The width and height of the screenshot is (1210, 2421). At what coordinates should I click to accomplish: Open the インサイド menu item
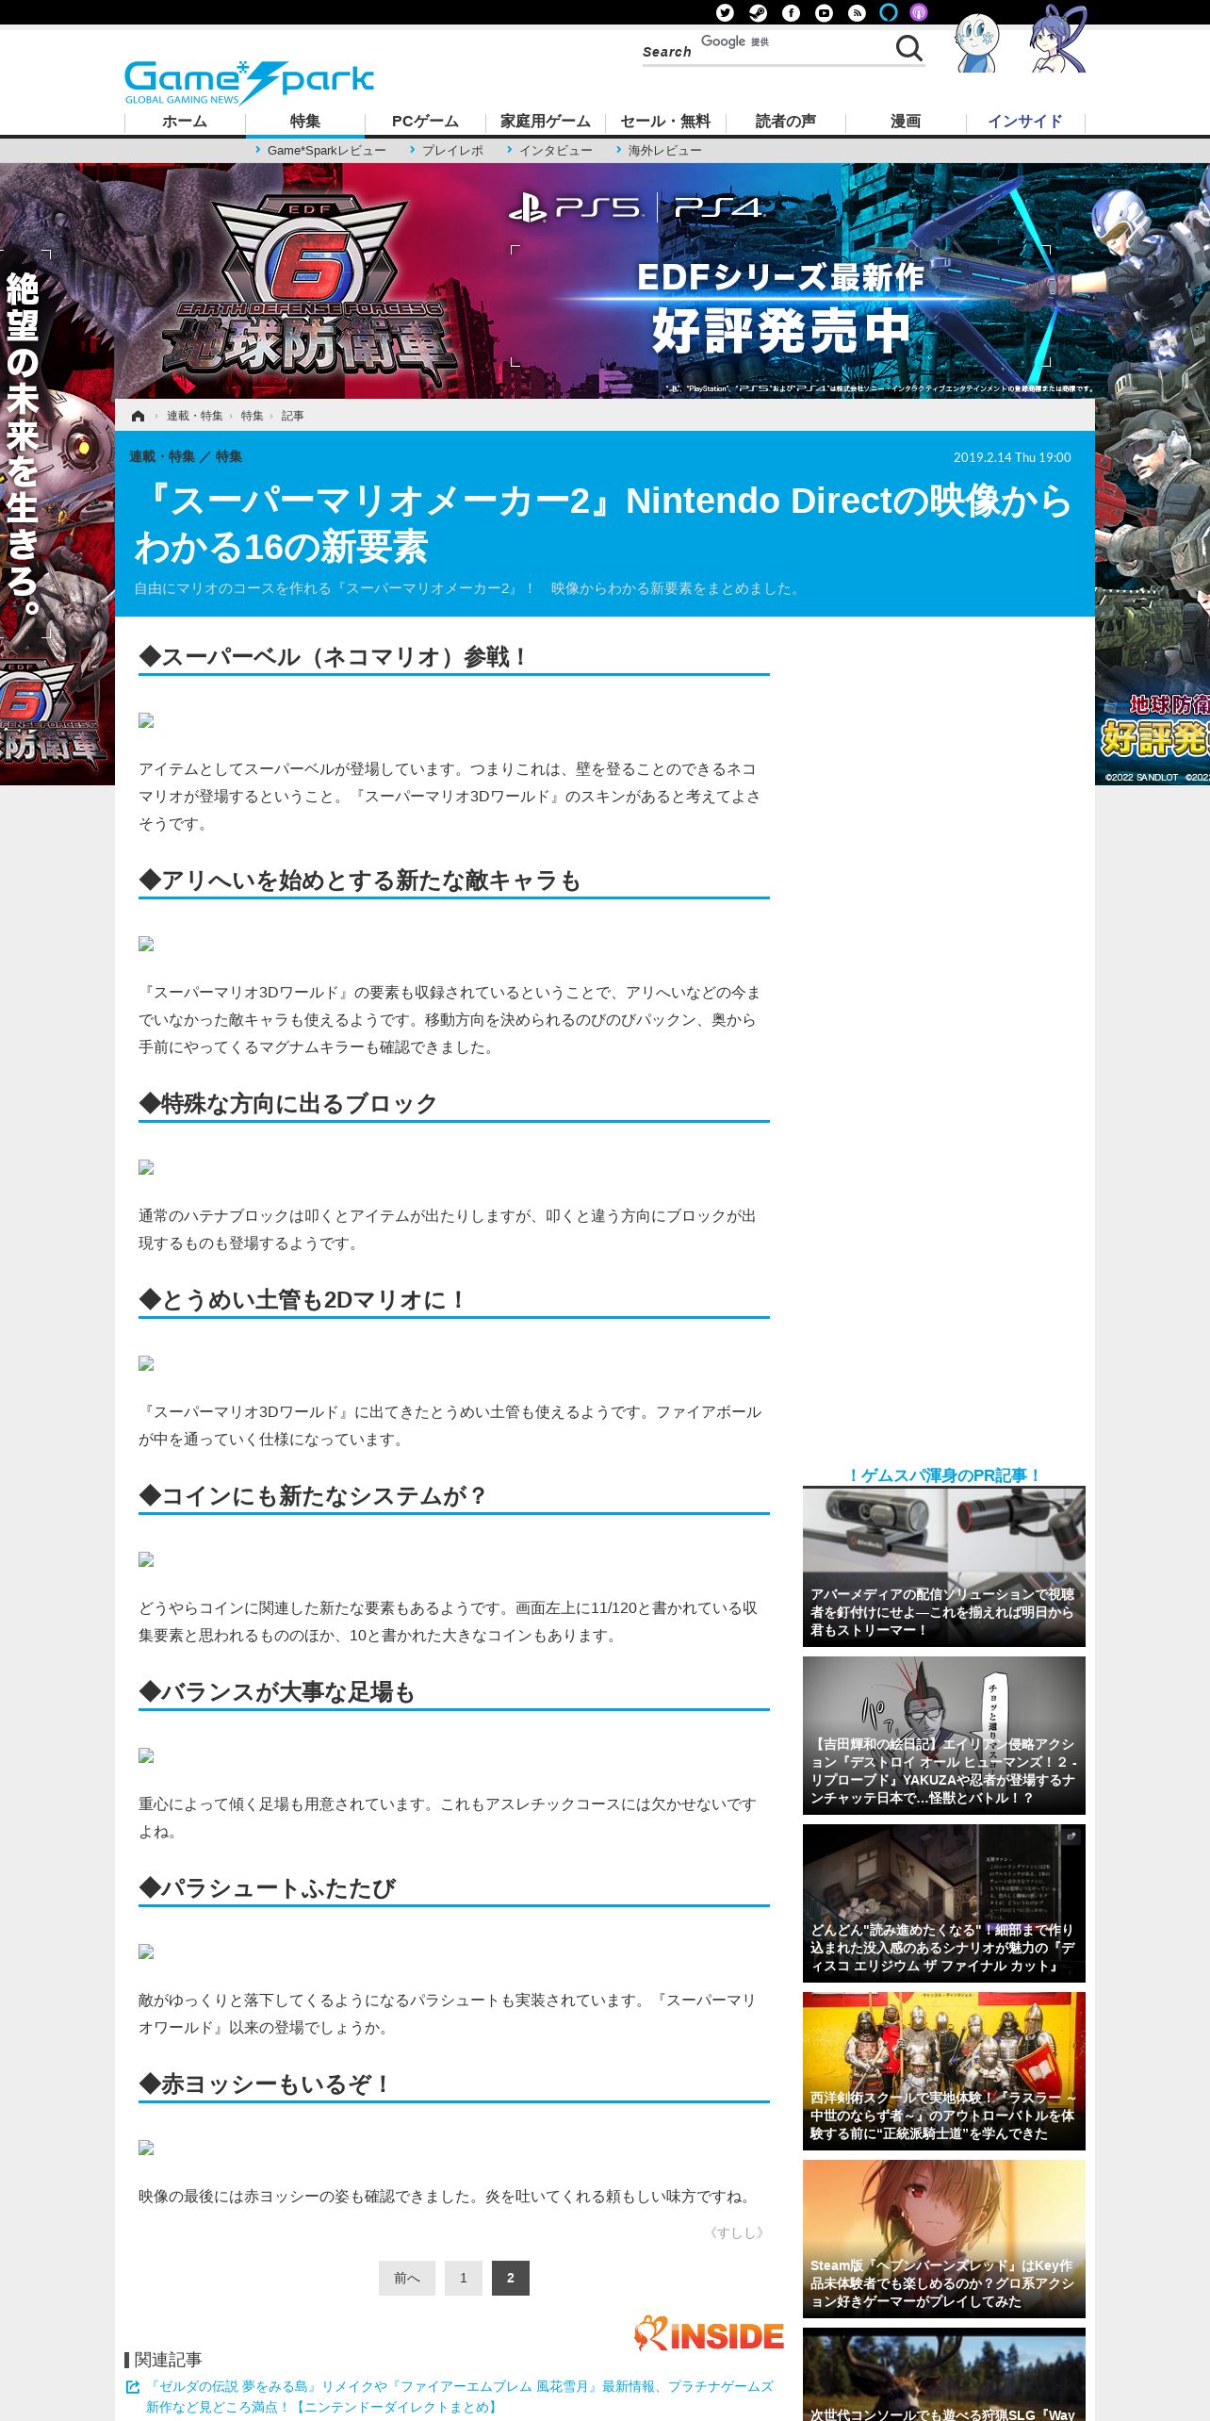pyautogui.click(x=1025, y=122)
